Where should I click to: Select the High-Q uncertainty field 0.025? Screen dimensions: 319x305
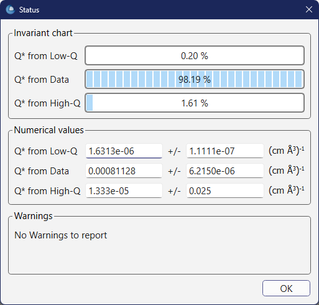point(225,191)
